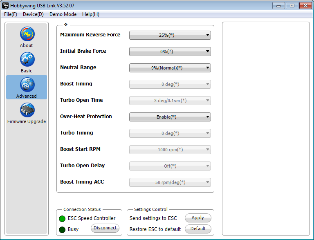
Task: Select the Advanced settings icon
Action: click(27, 85)
